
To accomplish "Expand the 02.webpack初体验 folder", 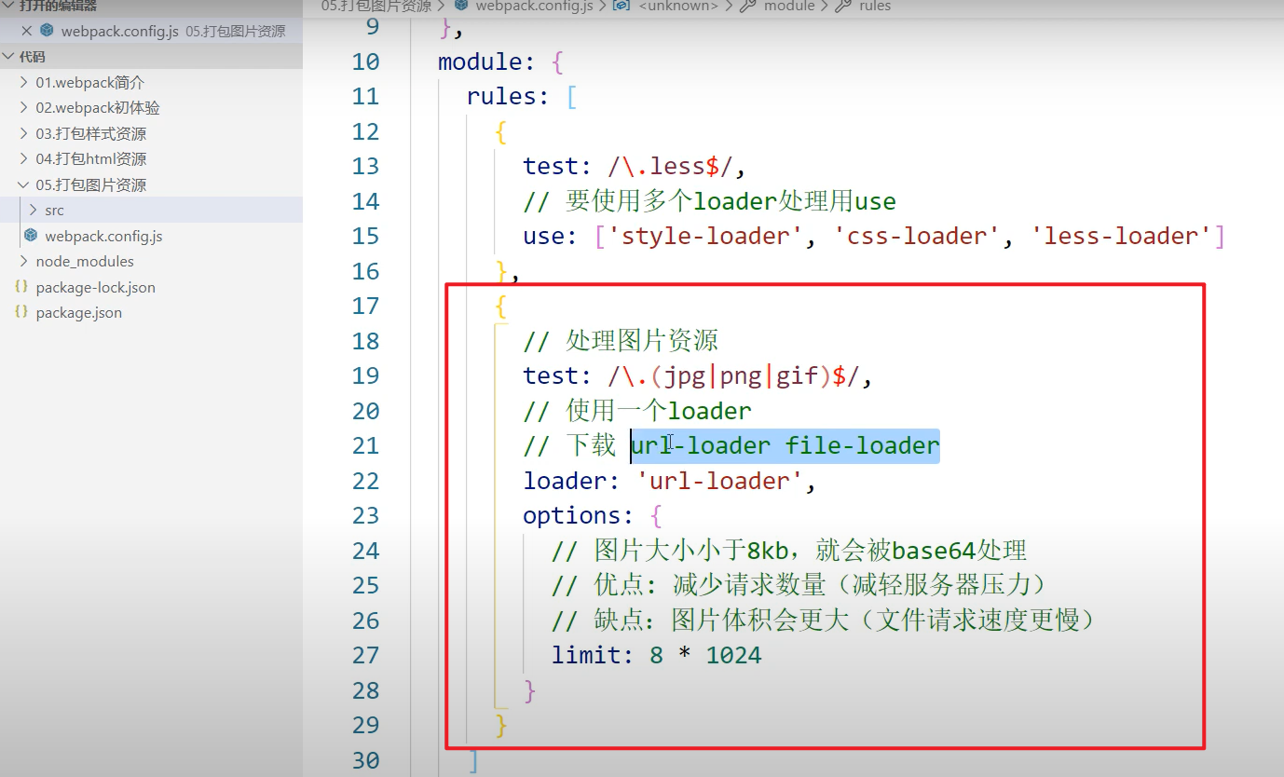I will (x=24, y=108).
